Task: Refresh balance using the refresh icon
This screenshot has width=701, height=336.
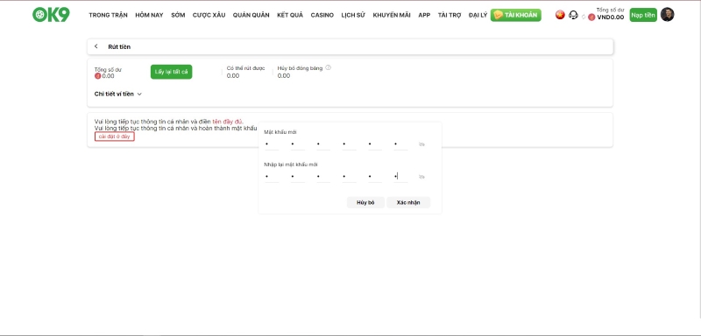Action: pyautogui.click(x=584, y=17)
